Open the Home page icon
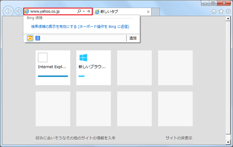 [214, 11]
